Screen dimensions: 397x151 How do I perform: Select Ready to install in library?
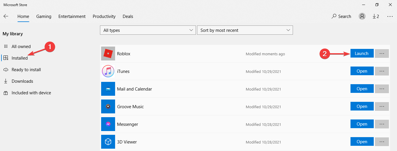26,70
